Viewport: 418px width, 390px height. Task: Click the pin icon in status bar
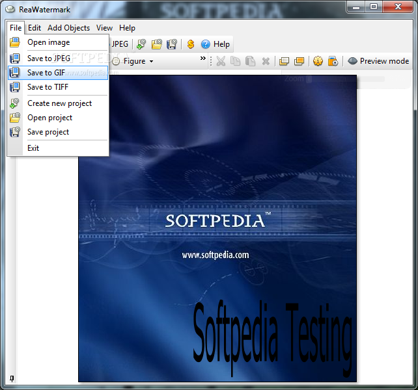point(12,378)
